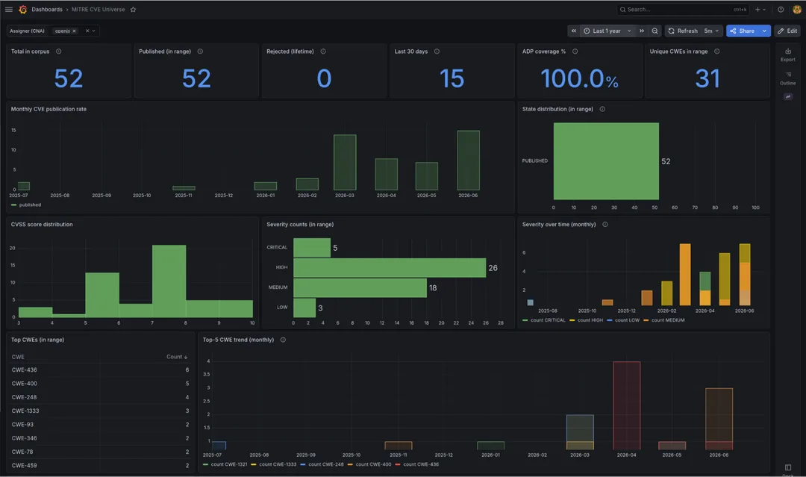806x477 pixels.
Task: Select the CWE-78 table row
Action: click(x=100, y=452)
